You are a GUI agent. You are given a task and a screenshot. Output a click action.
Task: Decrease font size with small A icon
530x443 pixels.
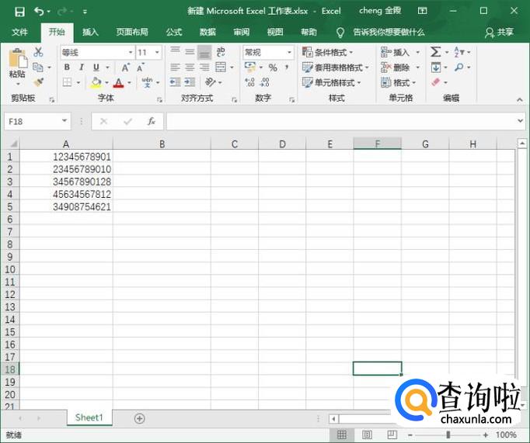pos(141,67)
